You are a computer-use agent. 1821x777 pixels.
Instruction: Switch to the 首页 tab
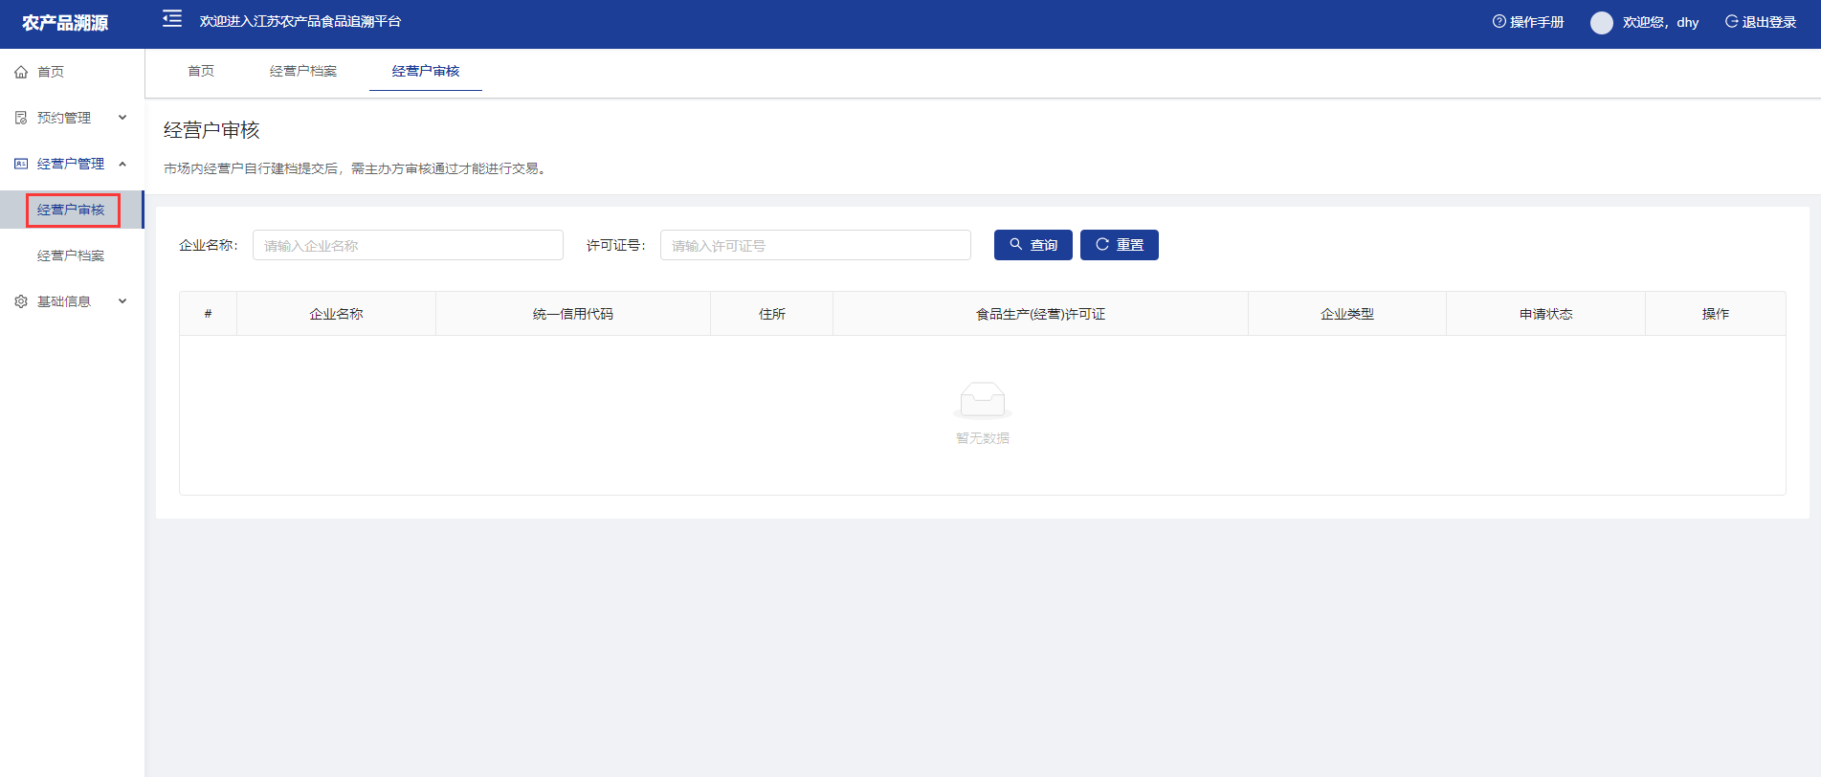201,72
